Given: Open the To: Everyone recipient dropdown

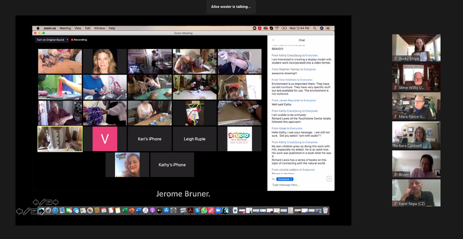Looking at the screenshot, I should [285, 179].
